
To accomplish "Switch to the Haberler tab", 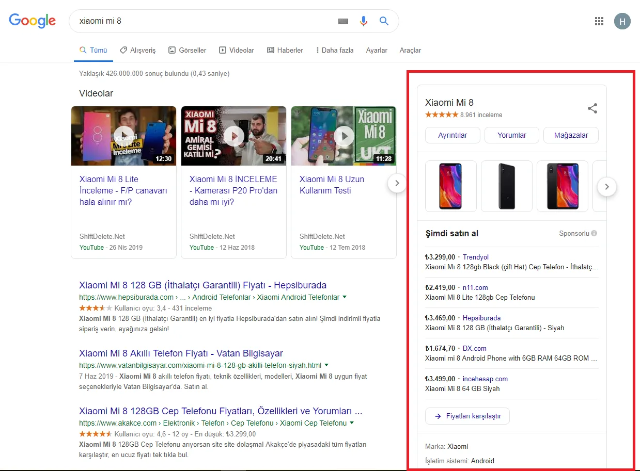I will point(285,50).
